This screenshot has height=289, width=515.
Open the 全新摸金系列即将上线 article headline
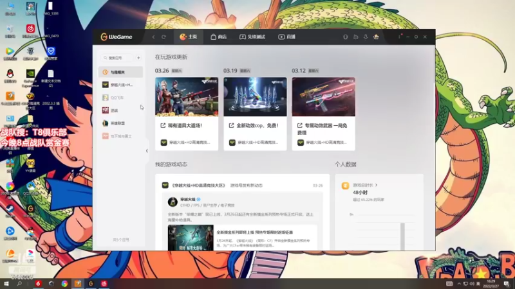tap(254, 232)
